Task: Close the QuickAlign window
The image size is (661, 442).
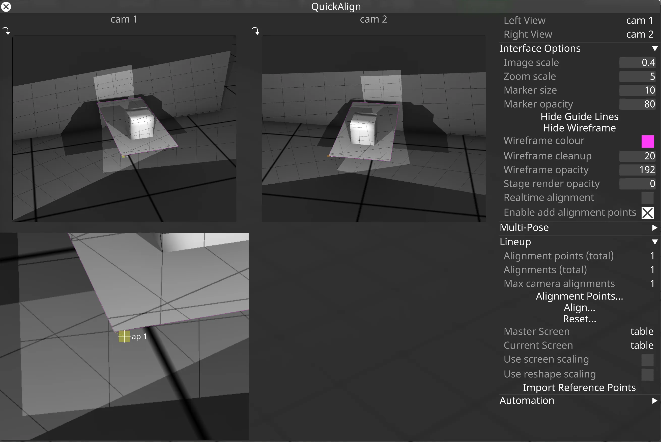Action: 6,7
